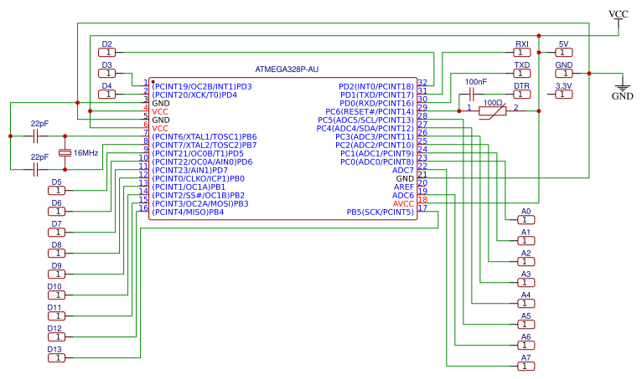Select the A3 connector pad
Viewport: 642px width, 379px height.
coord(526,283)
